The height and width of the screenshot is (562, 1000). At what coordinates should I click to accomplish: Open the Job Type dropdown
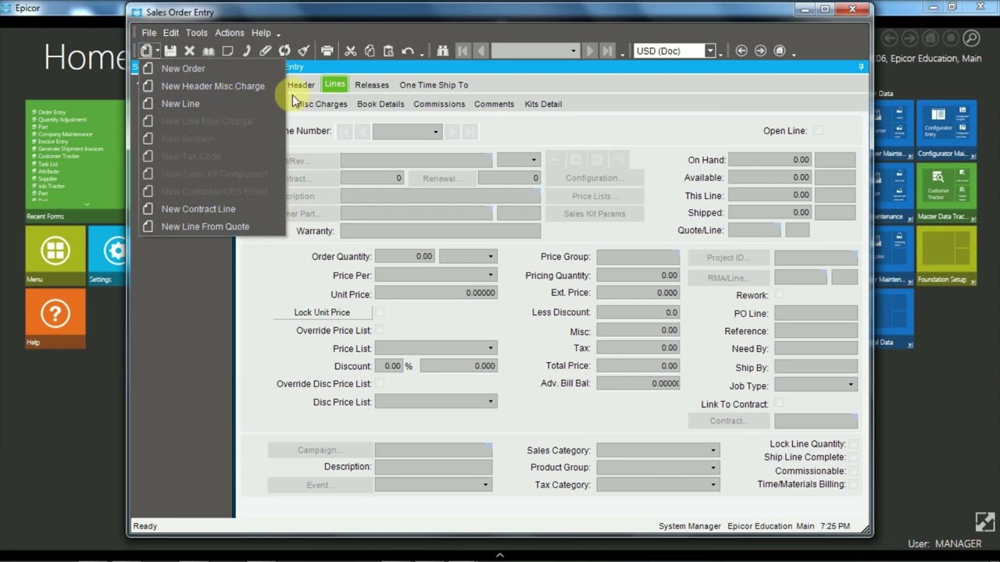[x=851, y=384]
